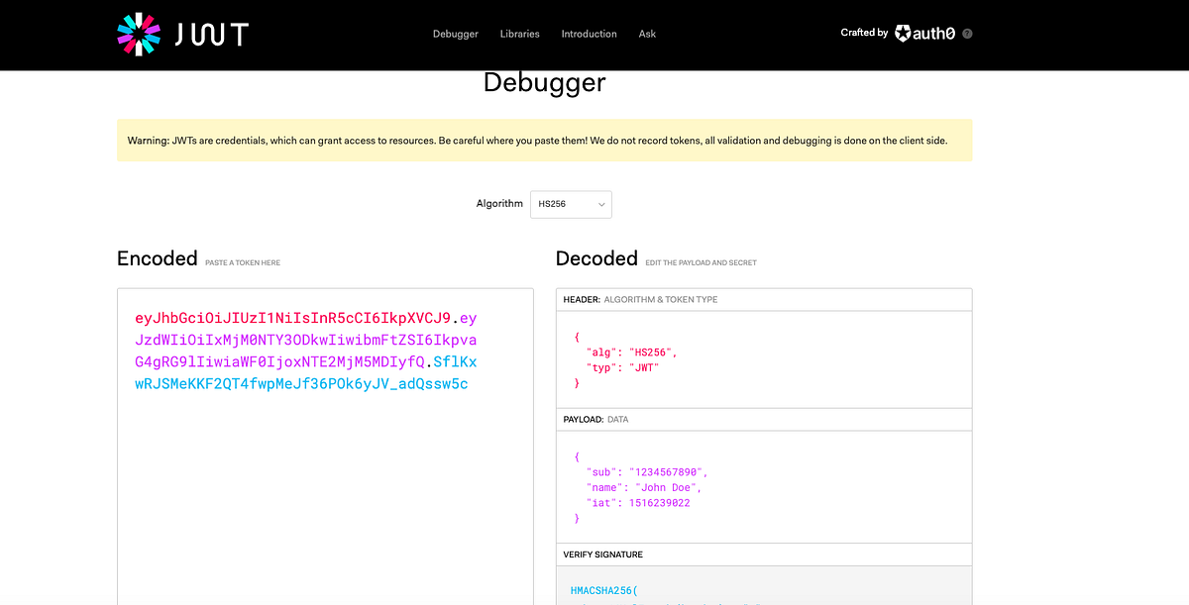1189x605 pixels.
Task: Click the iat timestamp 1516239022
Action: (659, 502)
